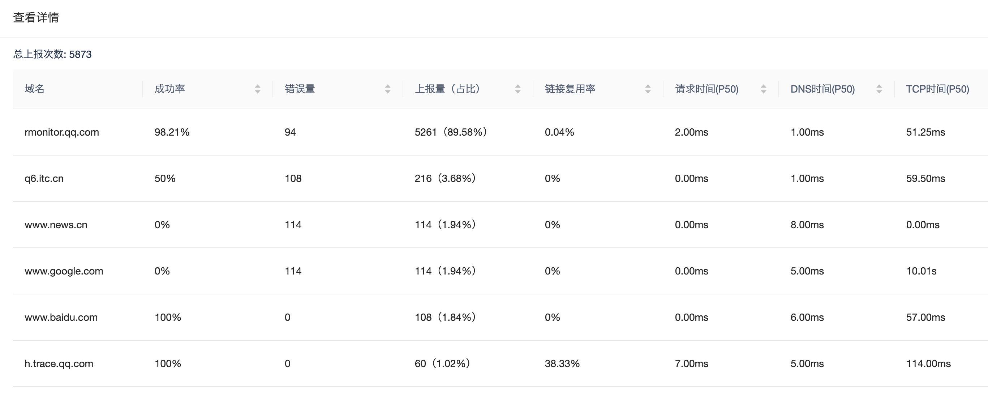Viewport: 988px width, 400px height.
Task: Sort table by 错误量 column
Action: (x=387, y=89)
